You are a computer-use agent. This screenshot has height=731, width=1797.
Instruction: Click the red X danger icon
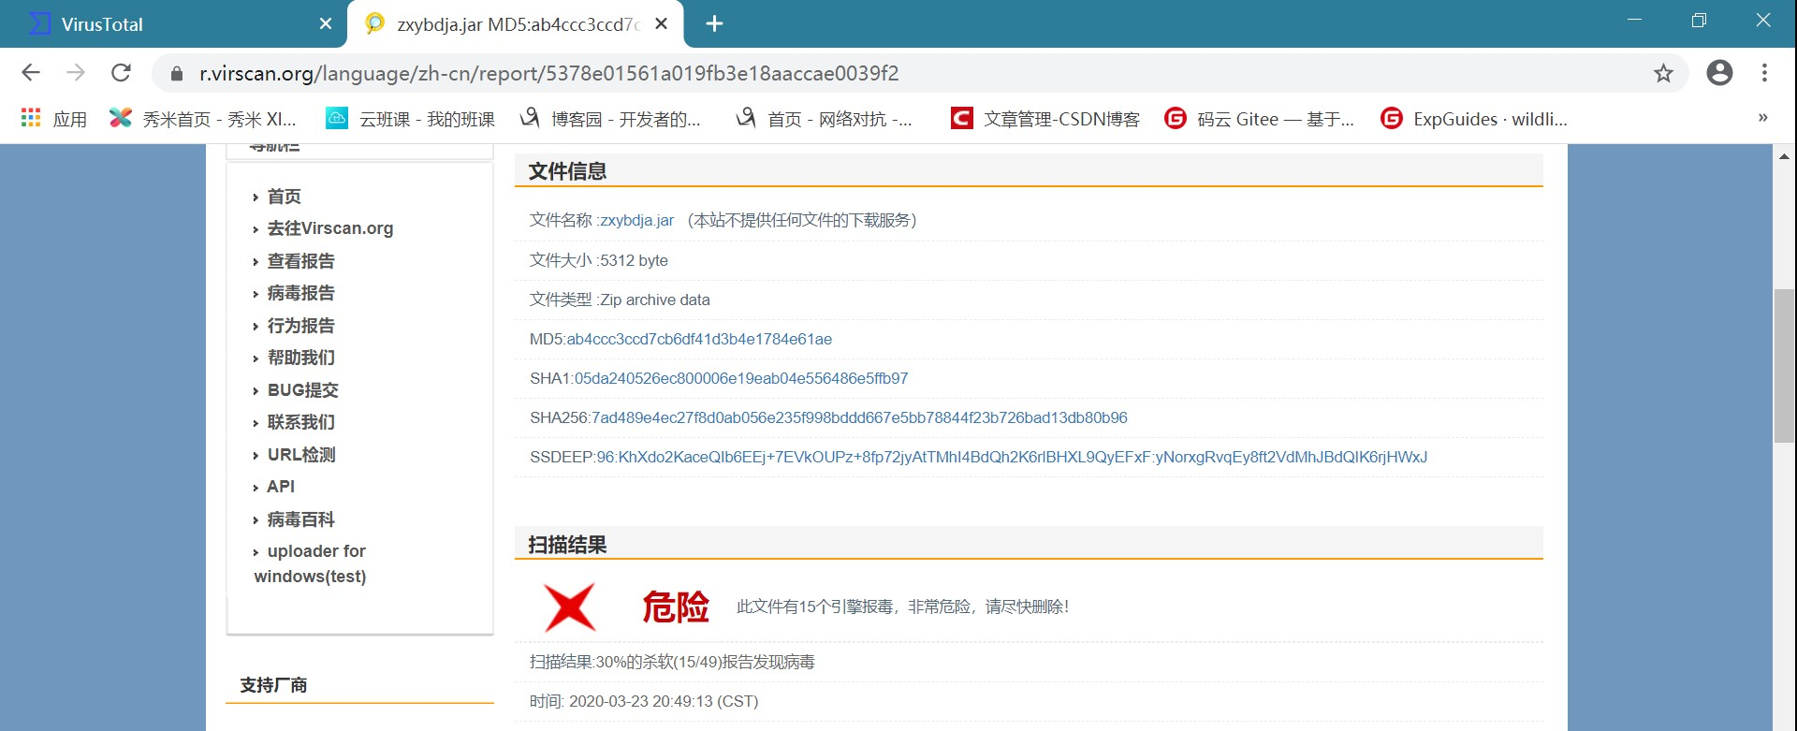pyautogui.click(x=570, y=607)
